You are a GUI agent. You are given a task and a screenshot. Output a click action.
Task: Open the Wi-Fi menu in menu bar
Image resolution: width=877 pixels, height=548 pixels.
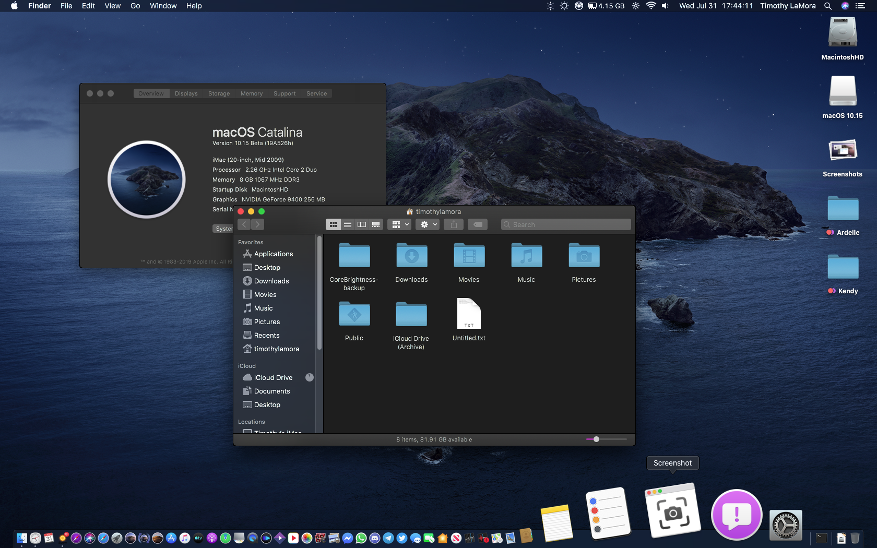pos(650,6)
